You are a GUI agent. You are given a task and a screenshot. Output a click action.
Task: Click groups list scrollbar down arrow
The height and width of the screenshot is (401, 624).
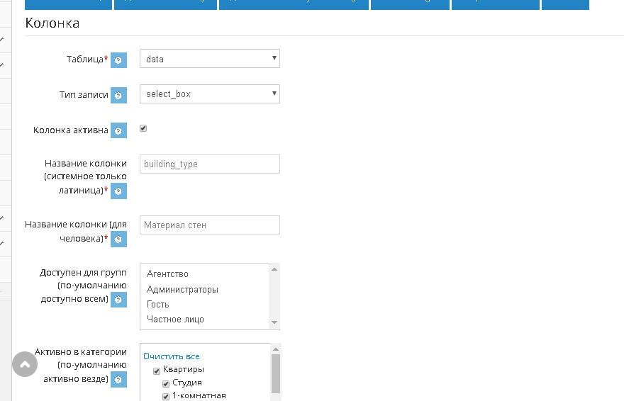point(274,322)
